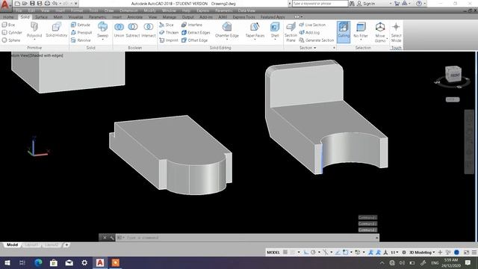The width and height of the screenshot is (478, 269).
Task: Click the Chamfer Edge tool icon
Action: [227, 28]
